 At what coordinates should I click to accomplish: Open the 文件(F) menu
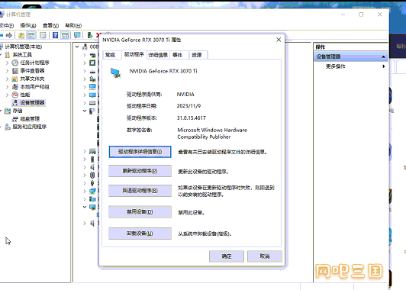(x=6, y=25)
